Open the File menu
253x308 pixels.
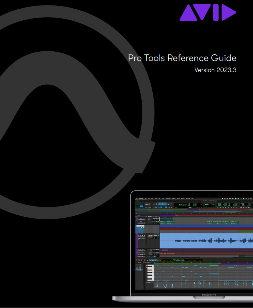145,198
